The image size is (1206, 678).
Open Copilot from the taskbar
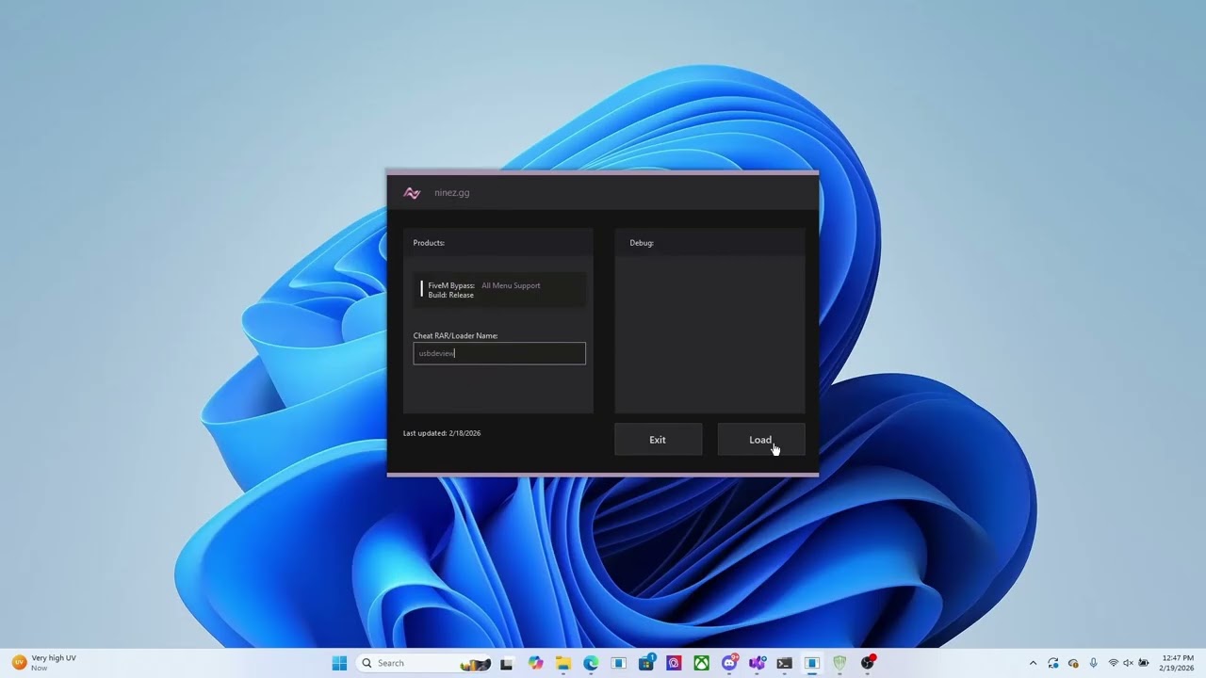[x=535, y=663]
